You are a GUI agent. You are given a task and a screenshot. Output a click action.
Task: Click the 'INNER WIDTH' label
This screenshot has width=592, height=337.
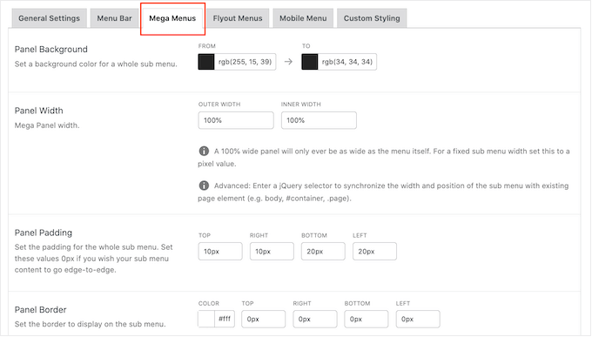click(x=301, y=104)
